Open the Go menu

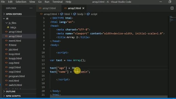40,2
